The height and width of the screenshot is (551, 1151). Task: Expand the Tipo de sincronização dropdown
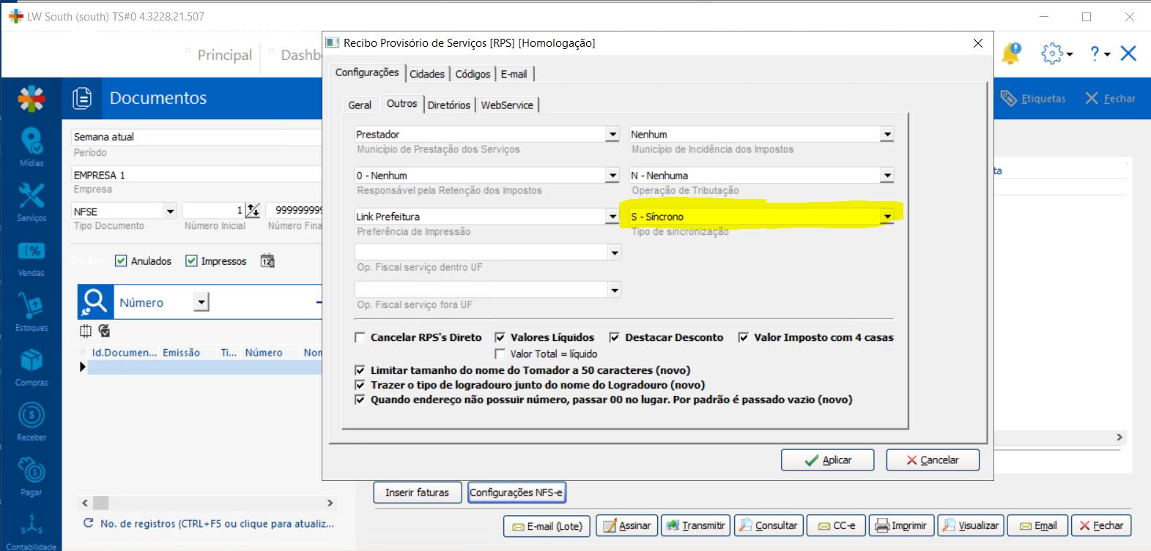887,217
